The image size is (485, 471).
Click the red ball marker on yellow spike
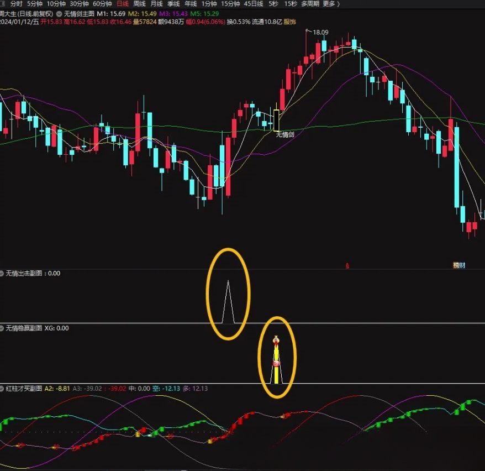tap(276, 363)
